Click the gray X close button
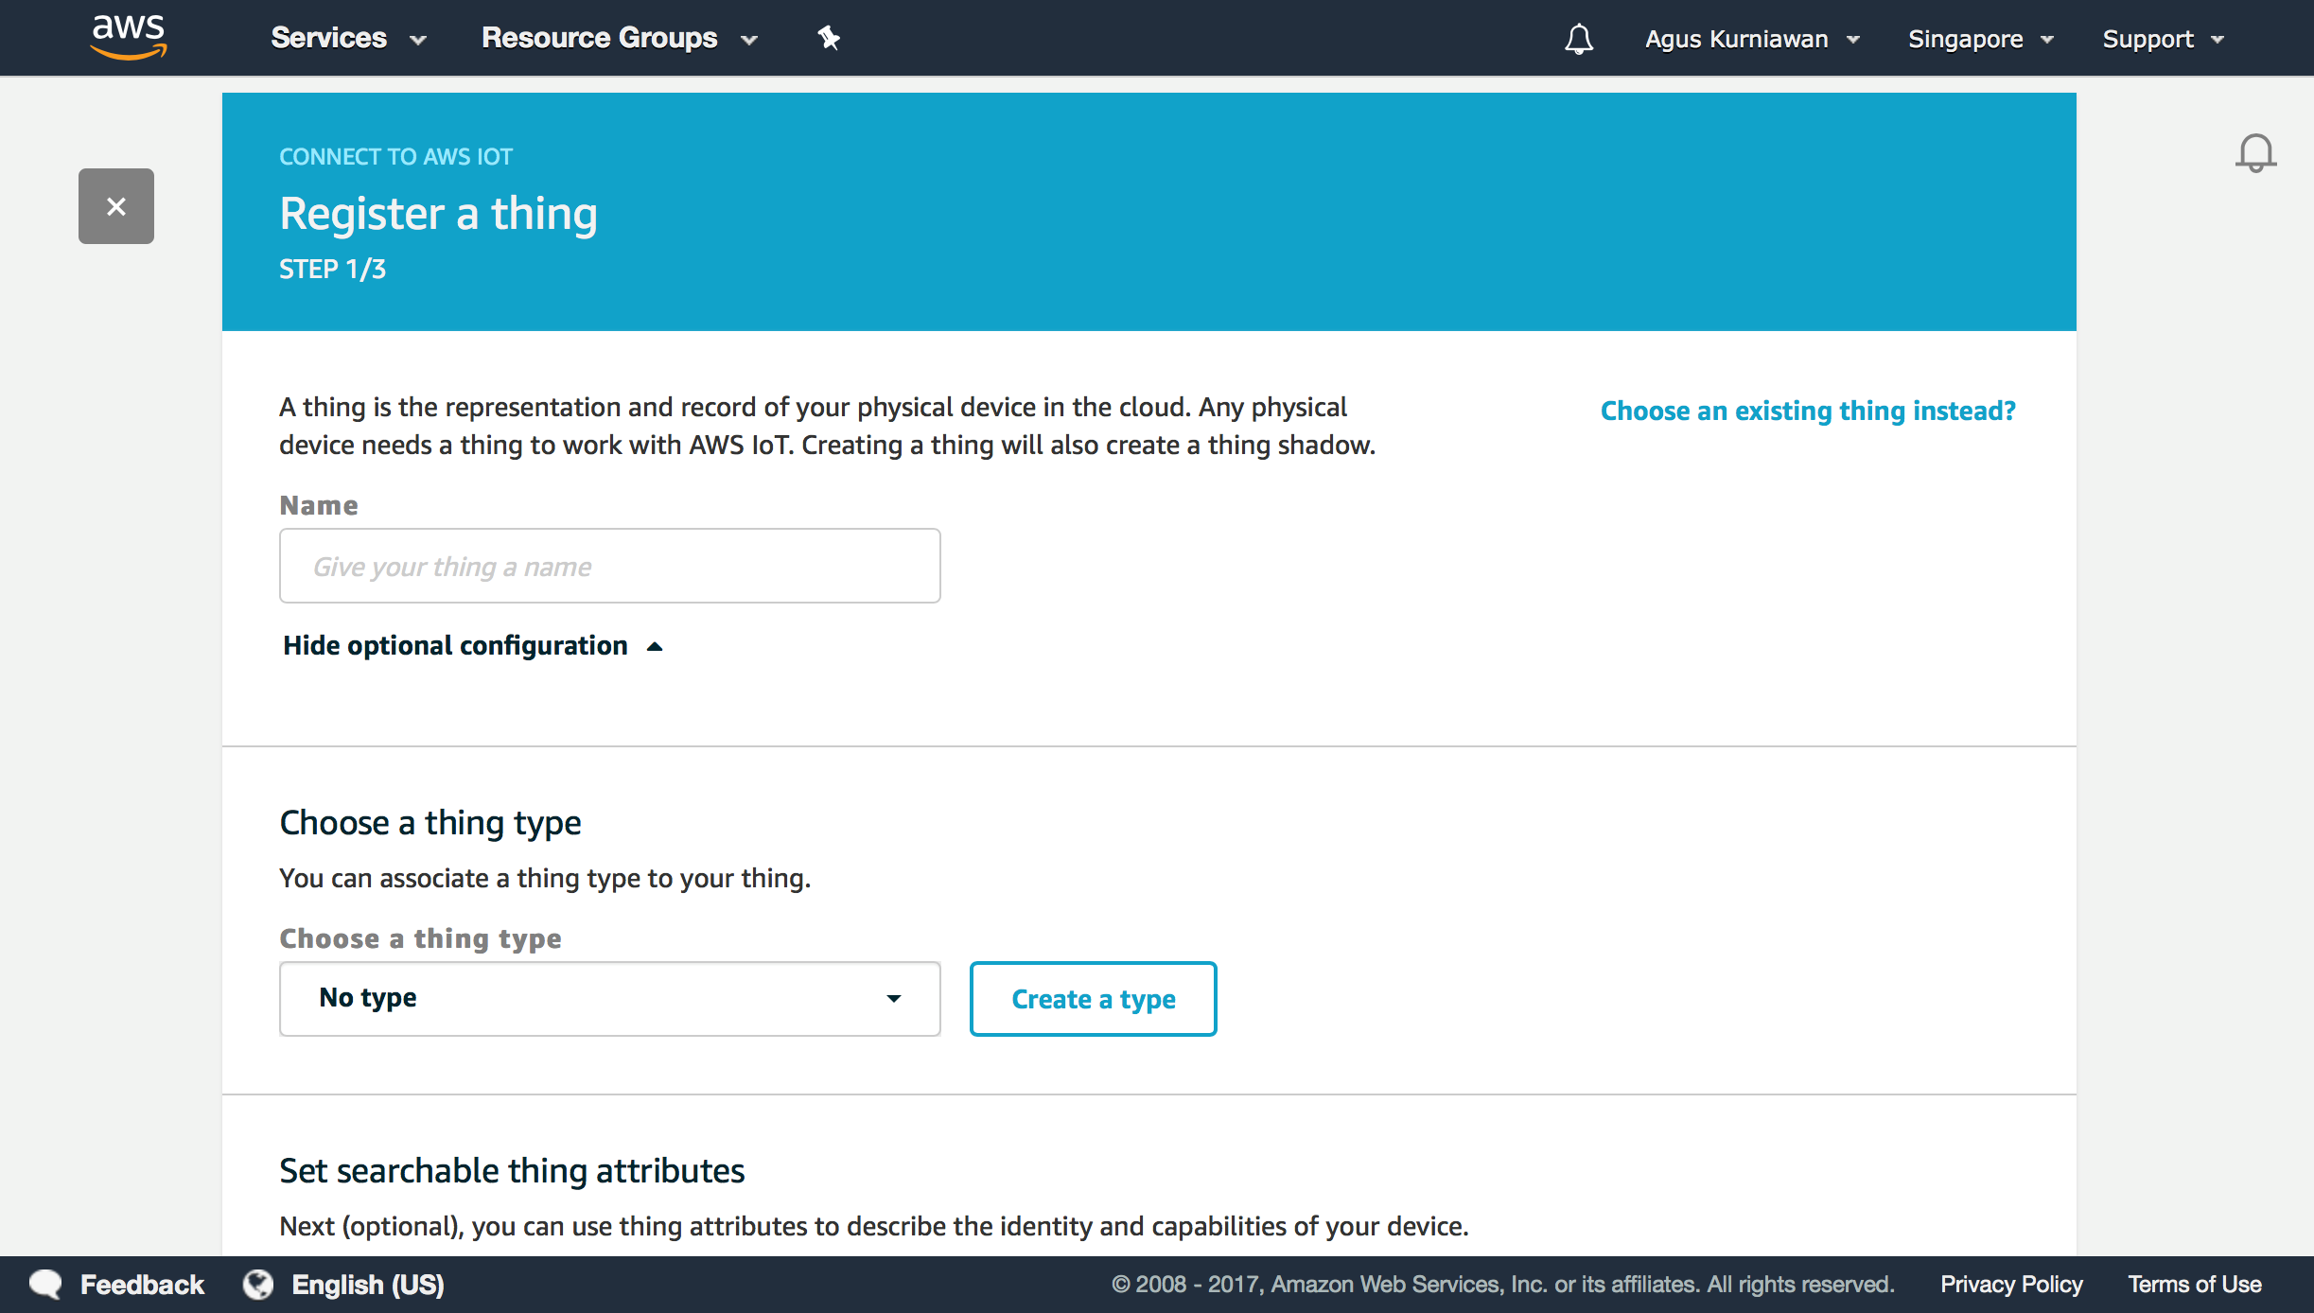 [116, 206]
